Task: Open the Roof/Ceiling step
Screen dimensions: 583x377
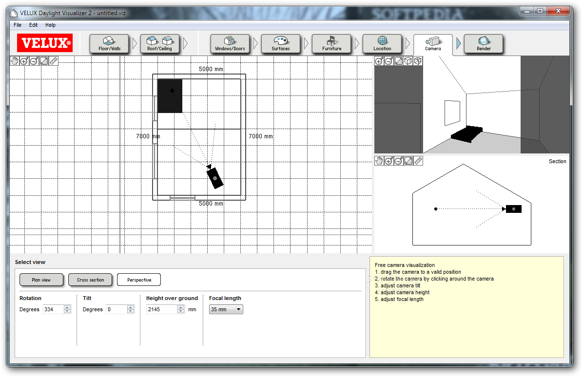Action: point(159,44)
